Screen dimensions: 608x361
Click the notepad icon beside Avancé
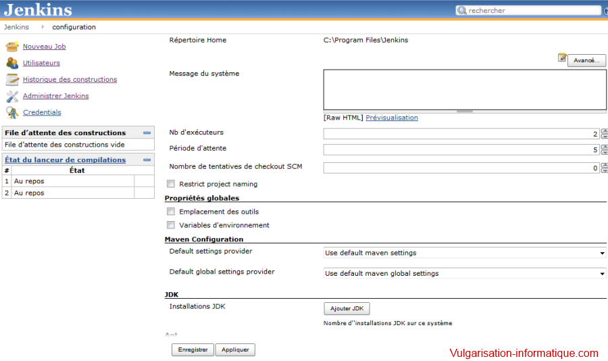point(562,57)
